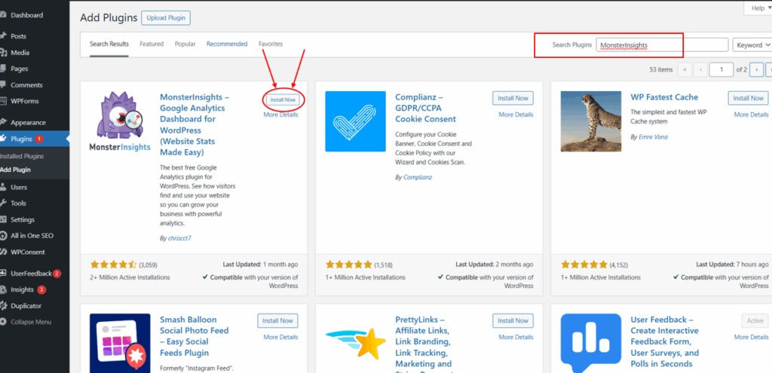Click the UserFeedback sidebar icon

tap(3, 273)
